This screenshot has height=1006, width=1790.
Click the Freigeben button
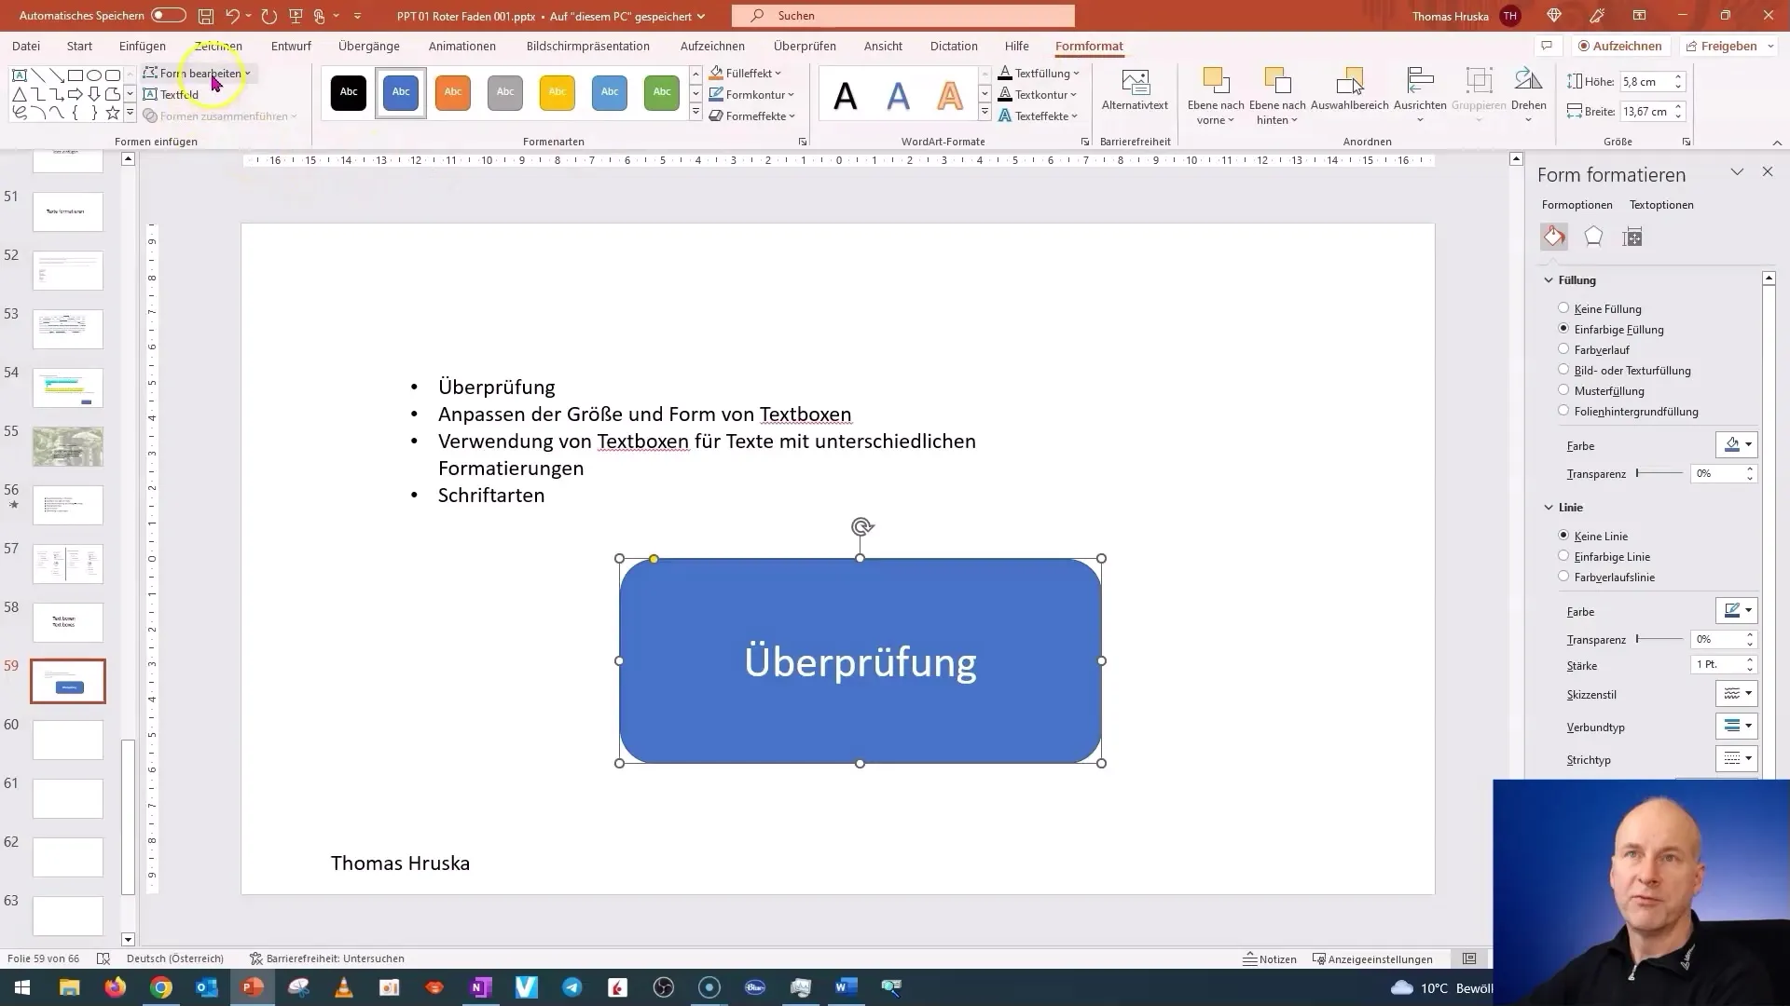click(x=1729, y=46)
